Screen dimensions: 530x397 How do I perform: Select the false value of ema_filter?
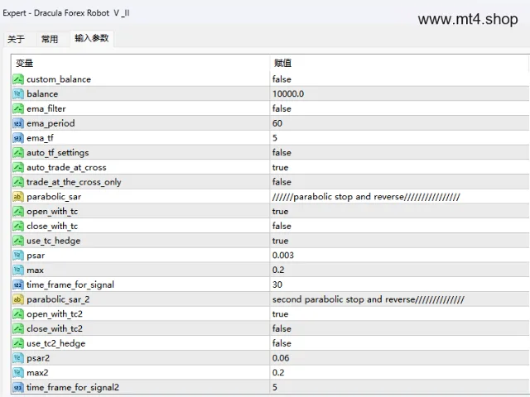[x=282, y=108]
